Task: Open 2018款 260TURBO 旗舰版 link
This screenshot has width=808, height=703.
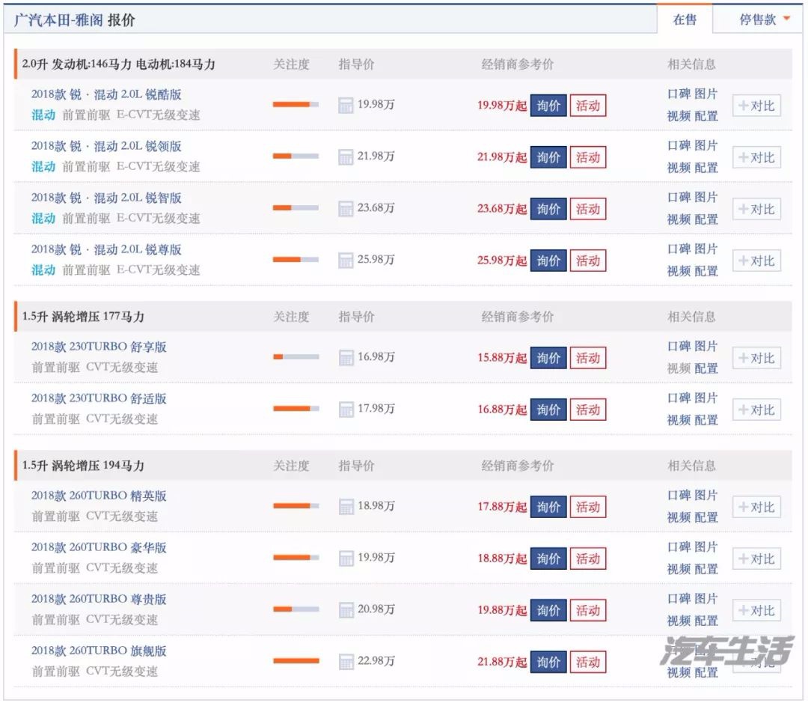Action: [x=99, y=651]
